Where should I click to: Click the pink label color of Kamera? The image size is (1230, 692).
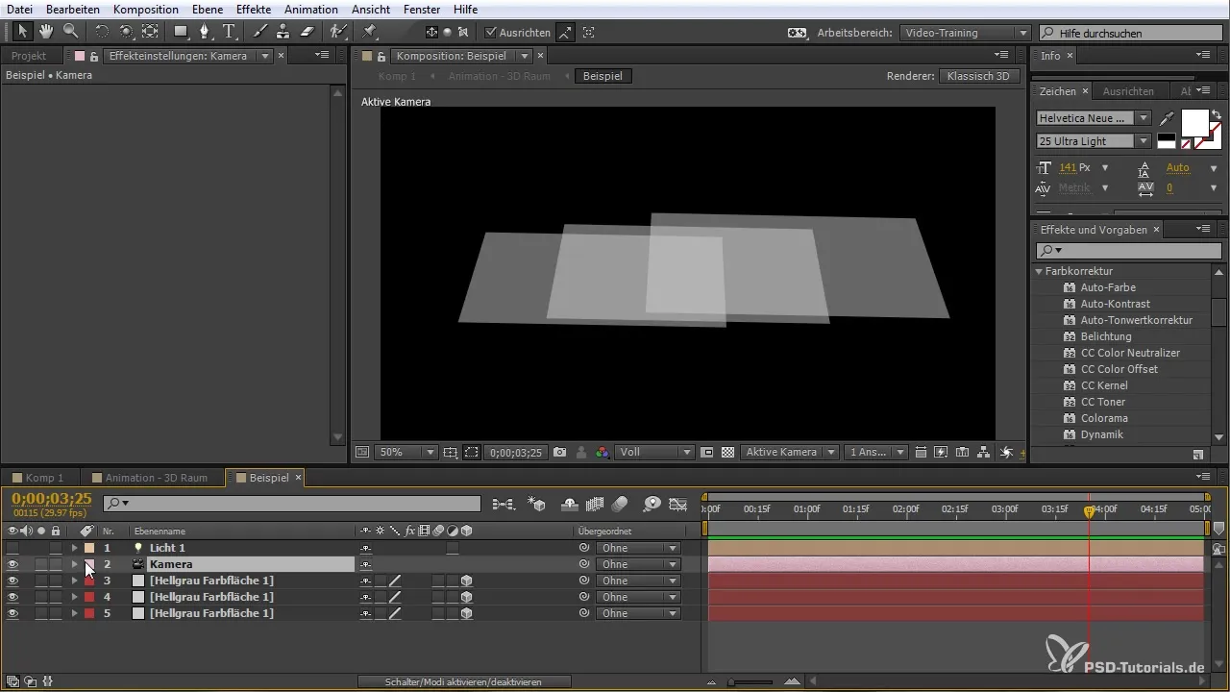pyautogui.click(x=88, y=564)
